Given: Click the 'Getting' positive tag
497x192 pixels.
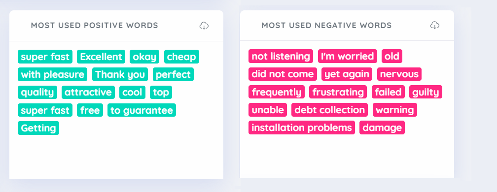Looking at the screenshot, I should point(38,128).
